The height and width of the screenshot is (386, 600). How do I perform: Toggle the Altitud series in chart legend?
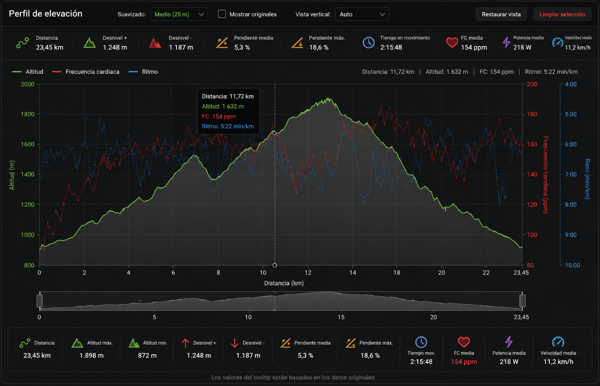pyautogui.click(x=28, y=72)
